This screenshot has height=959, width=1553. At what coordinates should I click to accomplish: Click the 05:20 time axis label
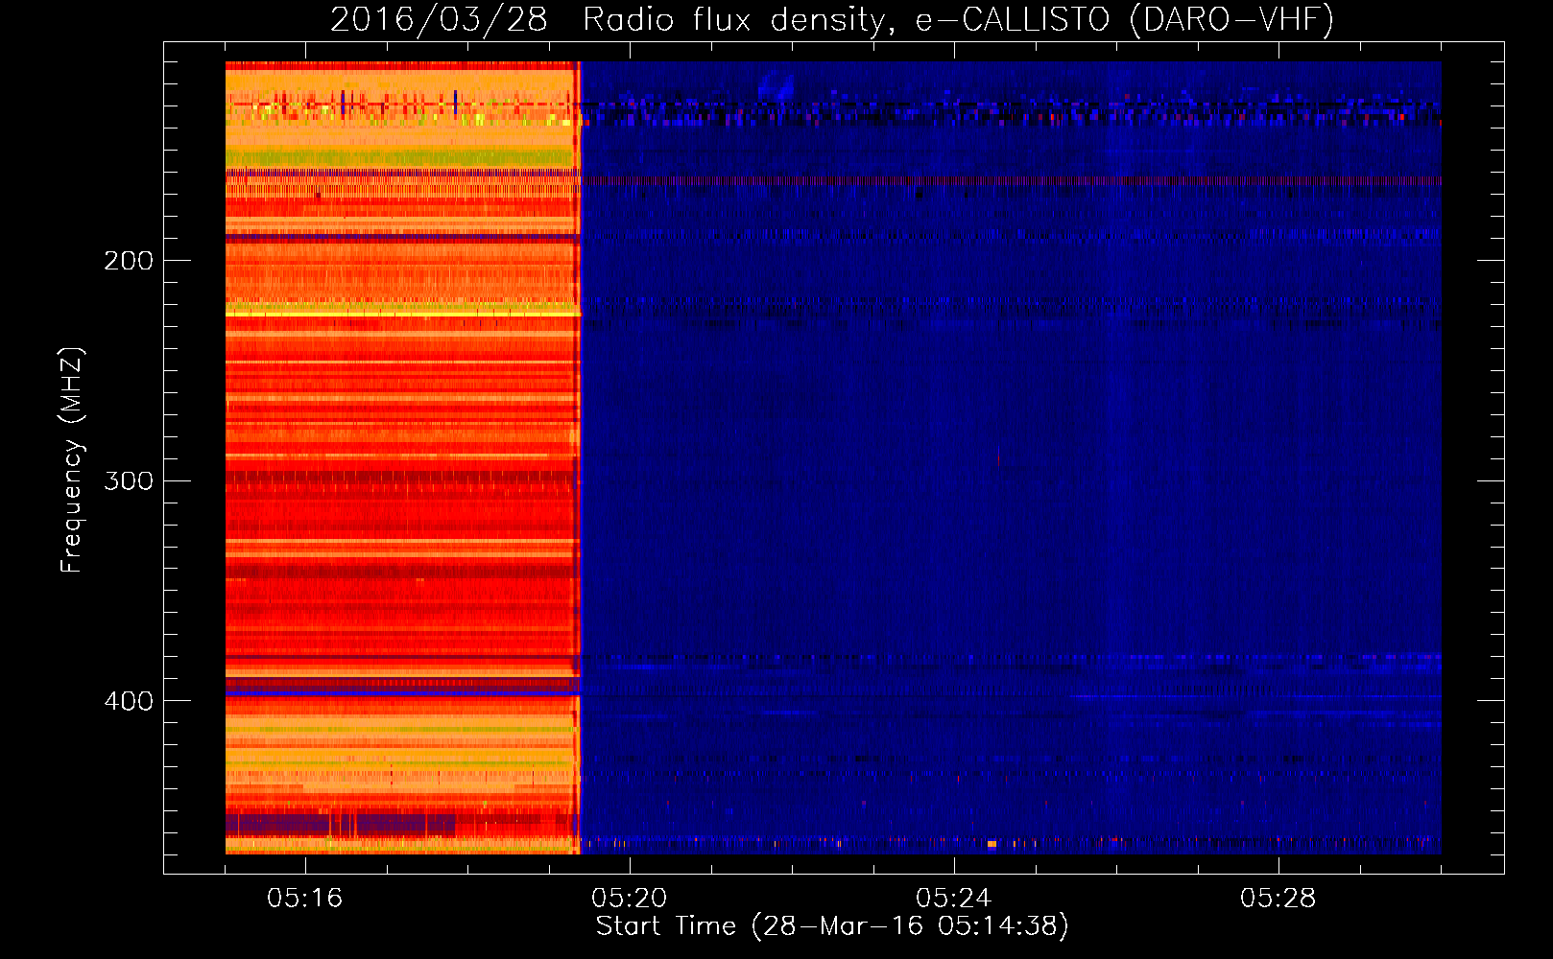click(630, 899)
